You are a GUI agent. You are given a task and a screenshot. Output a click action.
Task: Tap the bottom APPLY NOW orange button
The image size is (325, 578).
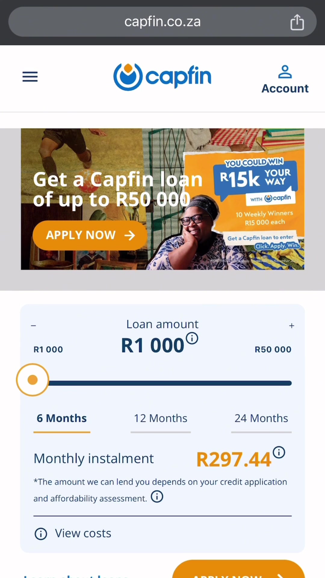[x=239, y=569]
